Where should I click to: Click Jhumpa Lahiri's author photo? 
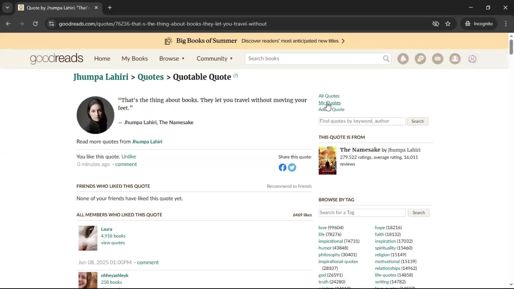tap(95, 115)
